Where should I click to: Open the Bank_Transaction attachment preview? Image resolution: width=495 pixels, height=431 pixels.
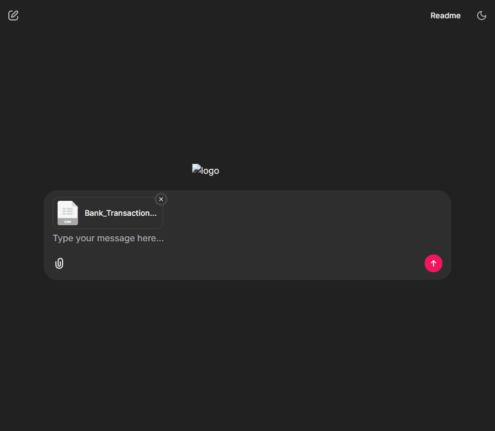point(108,213)
